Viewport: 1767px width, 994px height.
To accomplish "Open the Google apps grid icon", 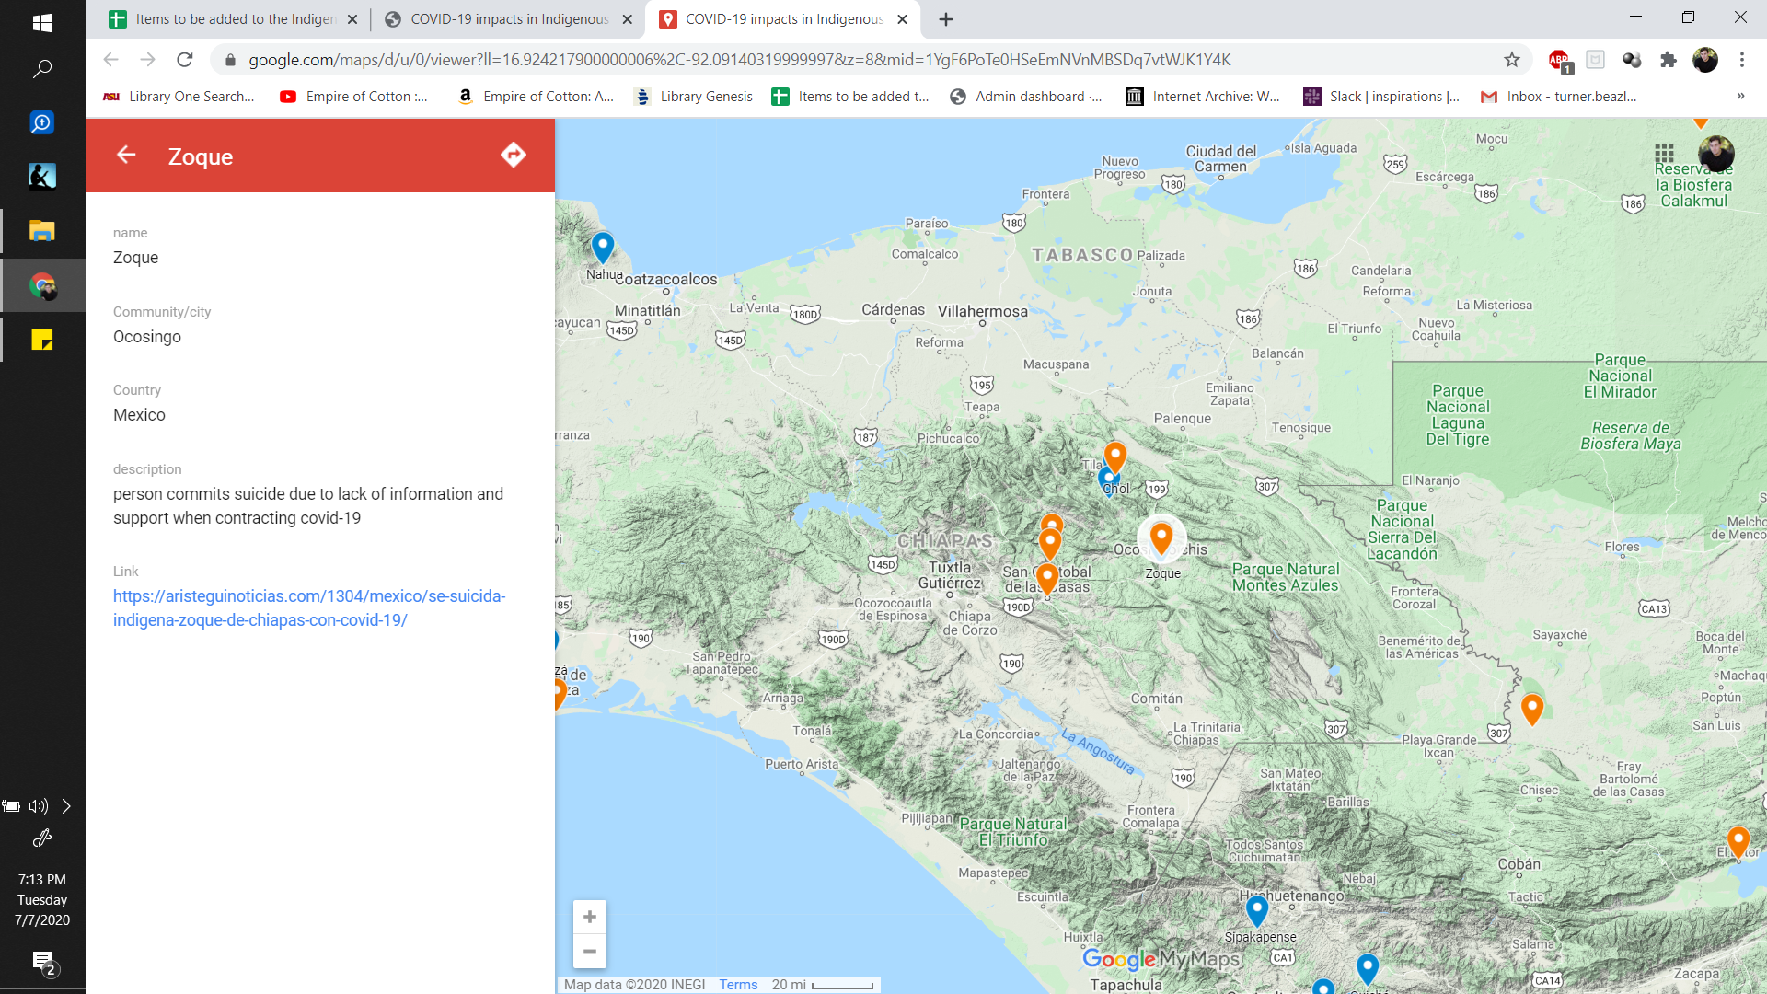I will click(1664, 153).
